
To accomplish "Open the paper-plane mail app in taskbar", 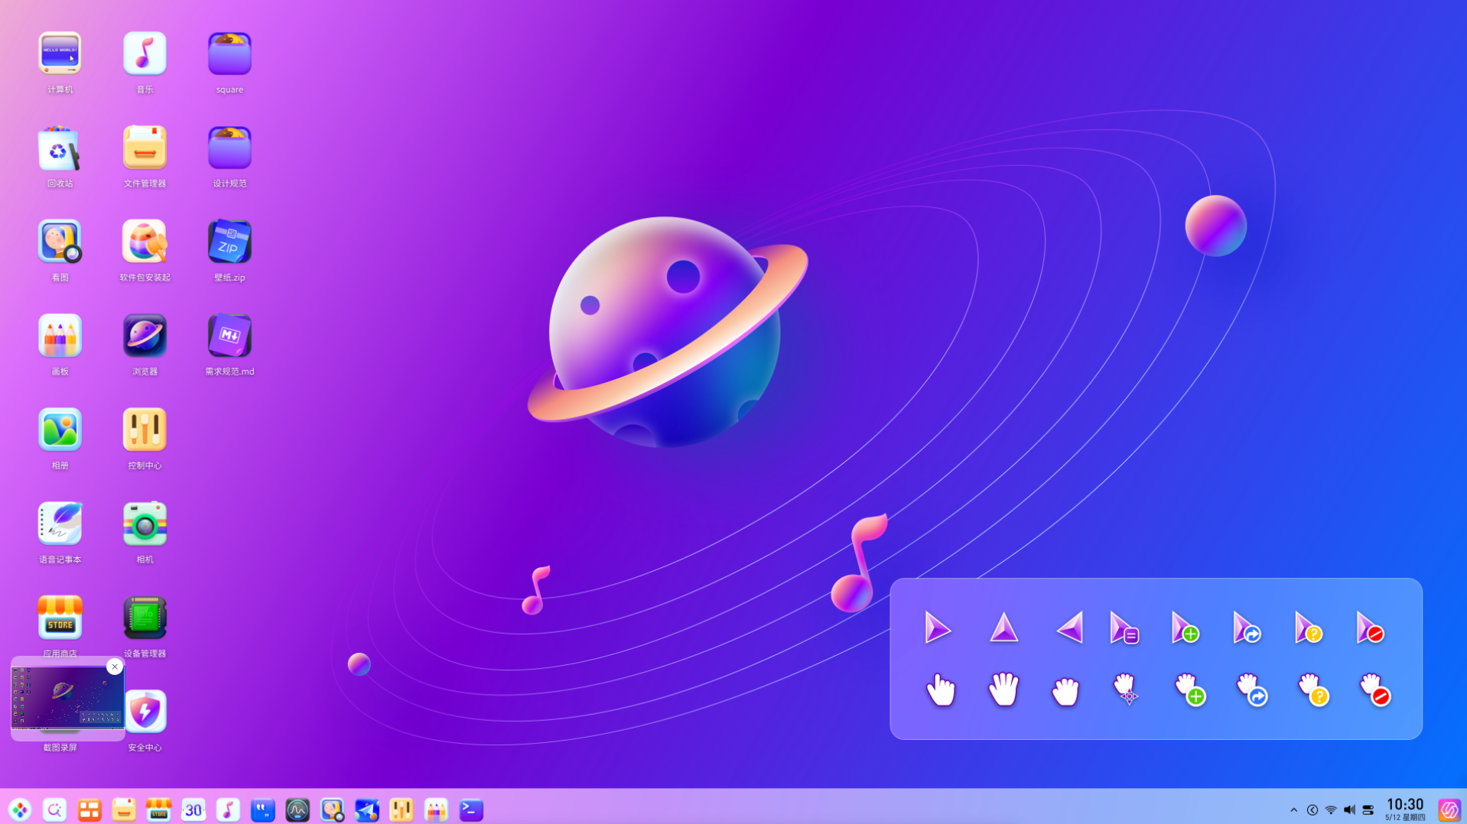I will tap(367, 809).
